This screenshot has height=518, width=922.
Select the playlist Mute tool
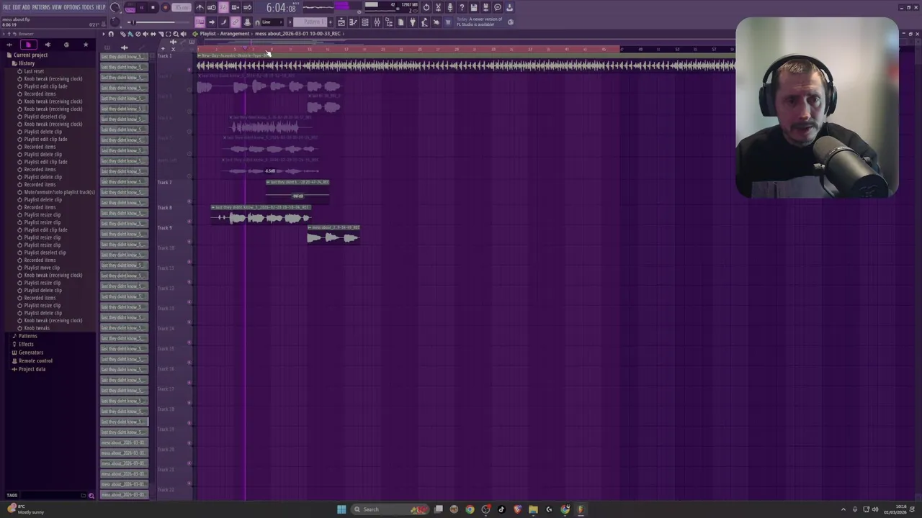(146, 34)
